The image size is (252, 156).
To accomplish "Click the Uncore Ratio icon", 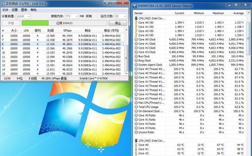I will [136, 132].
